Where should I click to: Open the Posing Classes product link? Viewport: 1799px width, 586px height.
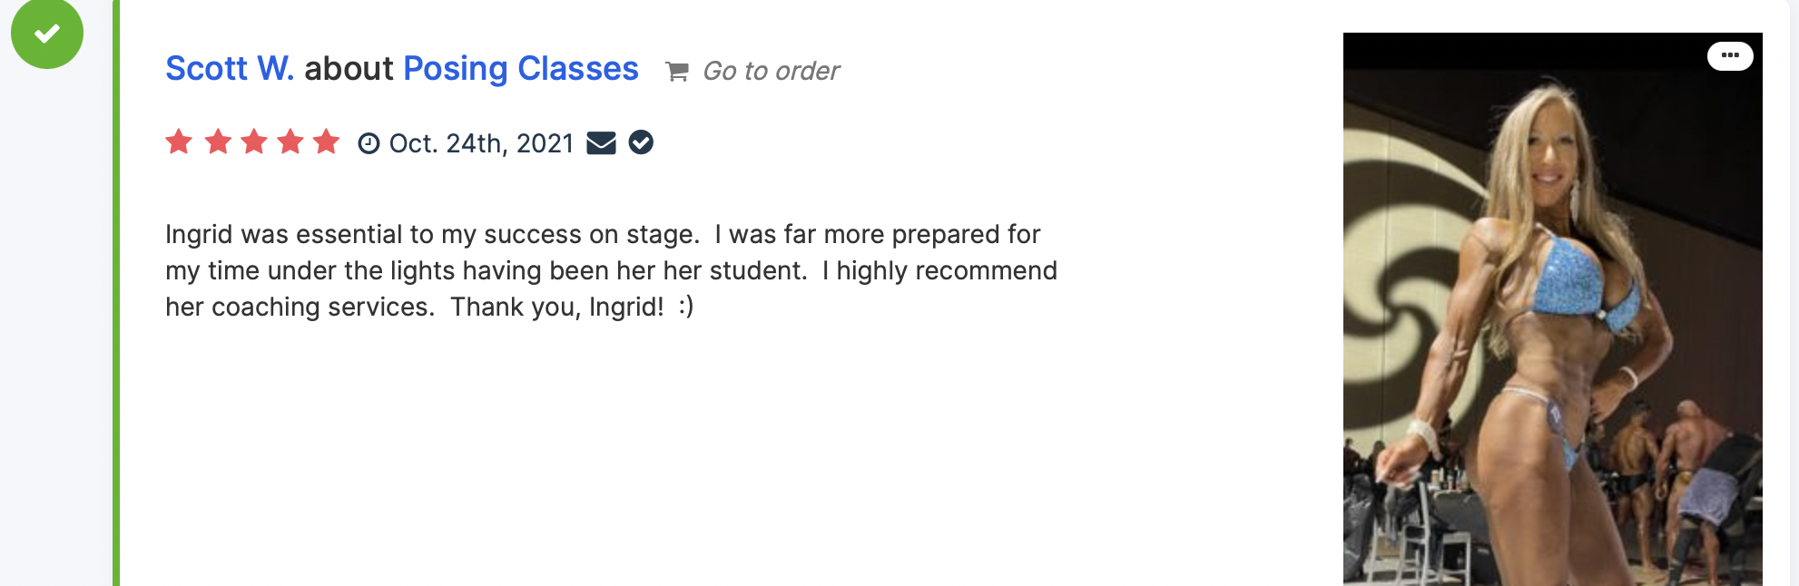520,69
